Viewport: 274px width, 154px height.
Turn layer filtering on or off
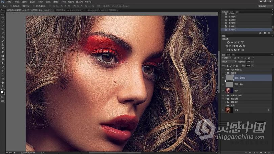click(253, 58)
